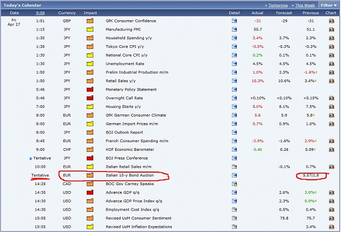Open chart icon for GfK Consumer Confidence
Screen dimensions: 341x232
coord(331,21)
